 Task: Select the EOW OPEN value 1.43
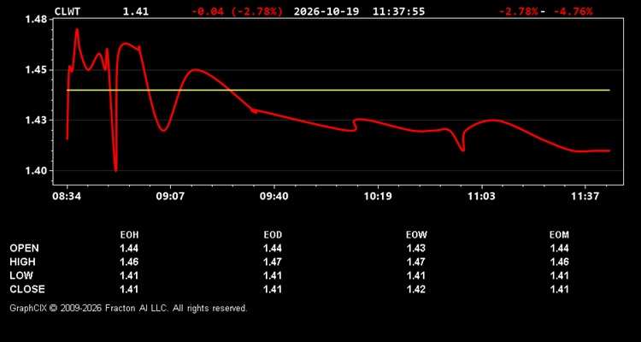point(416,248)
